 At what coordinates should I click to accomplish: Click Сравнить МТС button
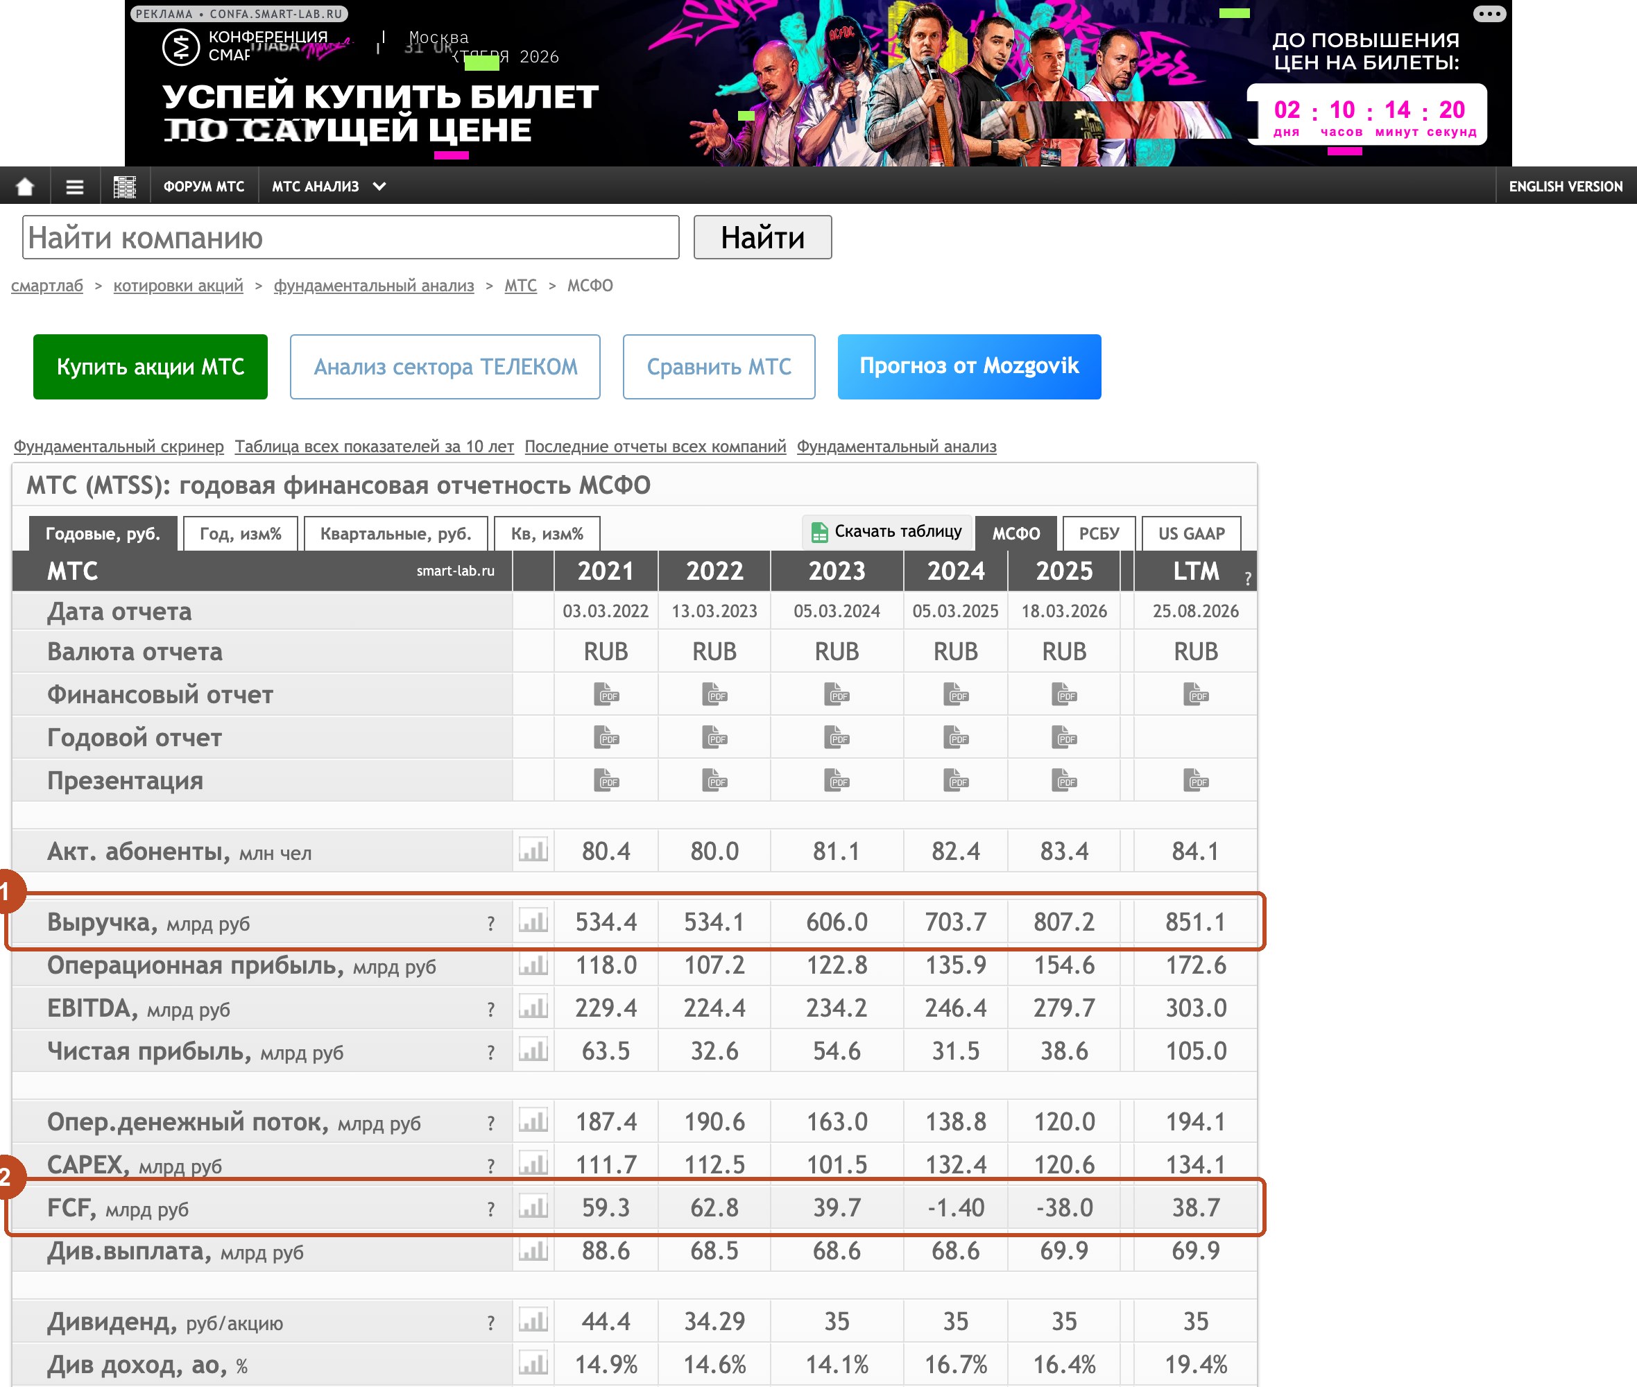click(x=719, y=367)
